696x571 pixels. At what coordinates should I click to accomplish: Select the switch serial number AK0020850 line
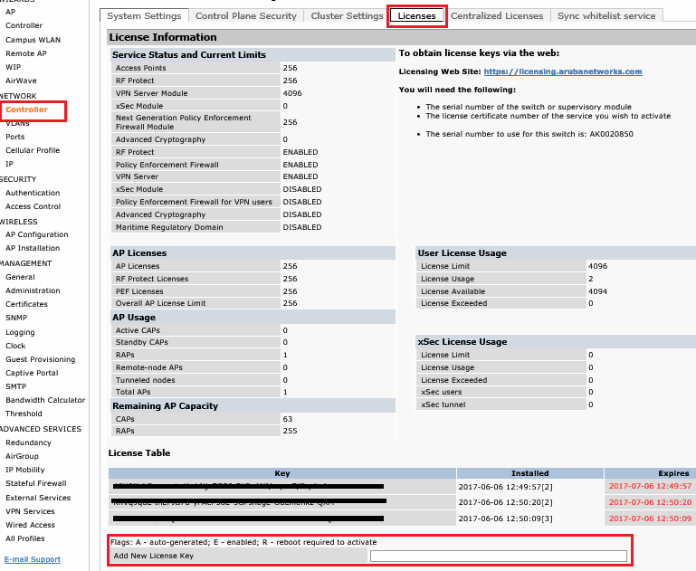[529, 134]
